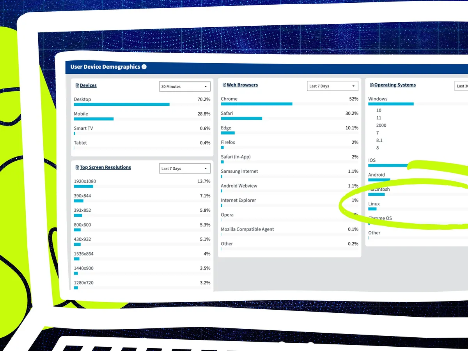Image resolution: width=468 pixels, height=351 pixels.
Task: Click the info icon beside User Device Demographics
Action: pyautogui.click(x=144, y=67)
